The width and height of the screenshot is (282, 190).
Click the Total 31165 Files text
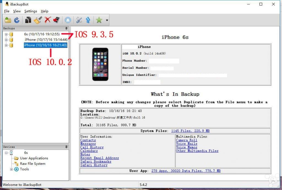click(x=108, y=125)
